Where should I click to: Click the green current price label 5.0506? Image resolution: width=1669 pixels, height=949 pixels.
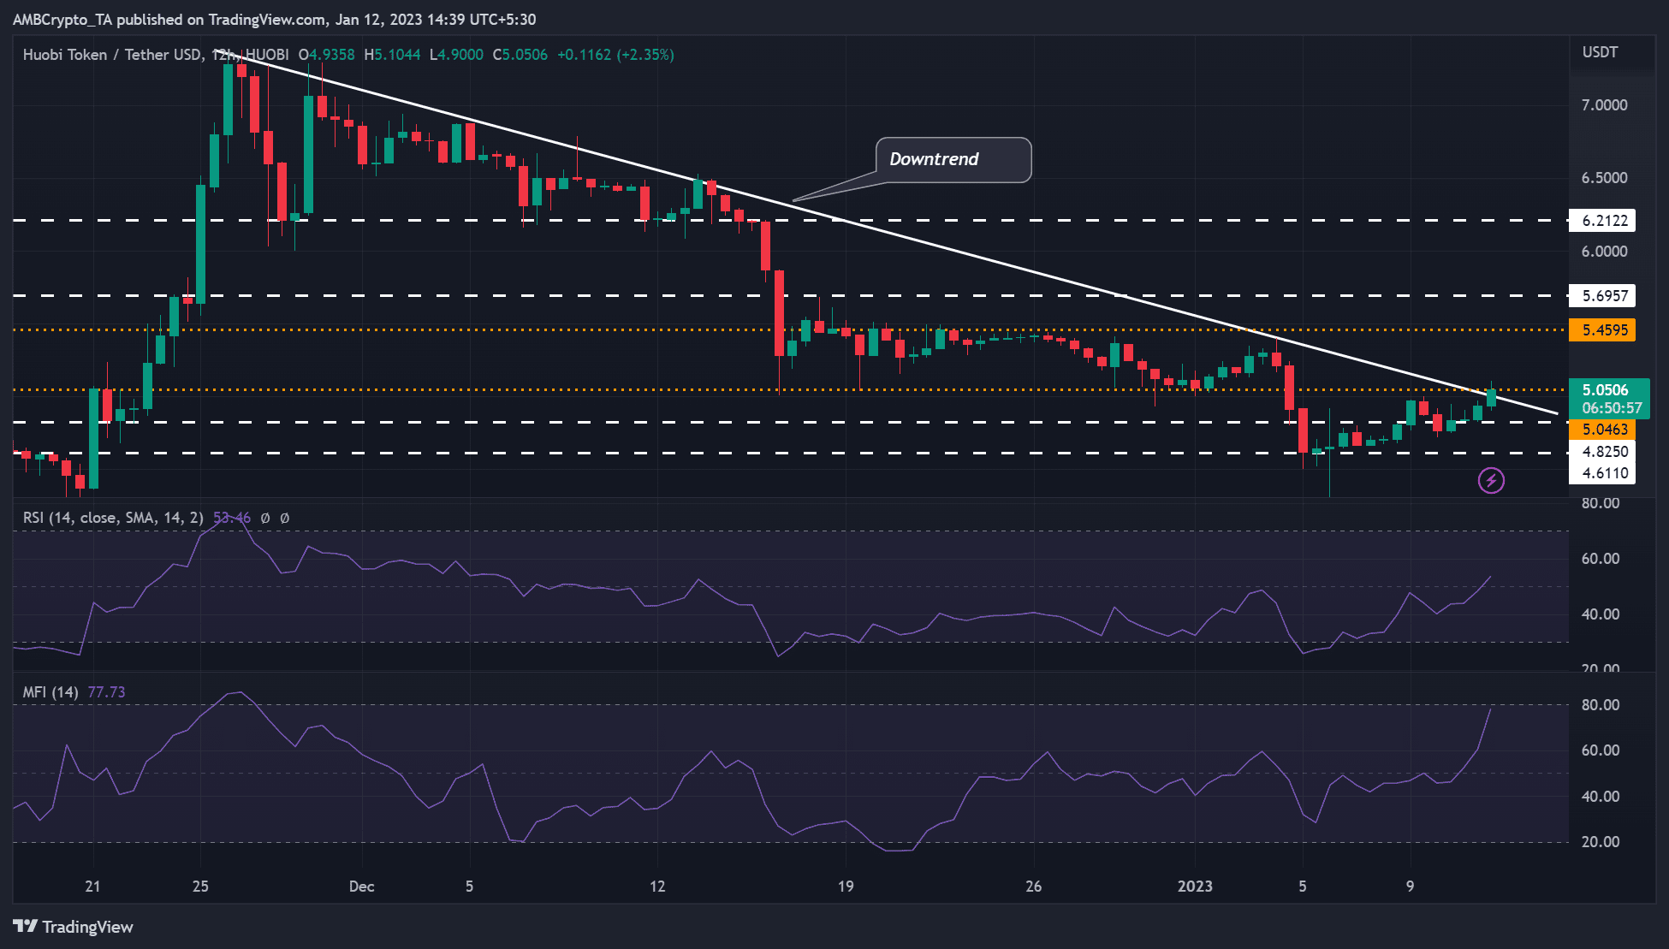[x=1606, y=390]
